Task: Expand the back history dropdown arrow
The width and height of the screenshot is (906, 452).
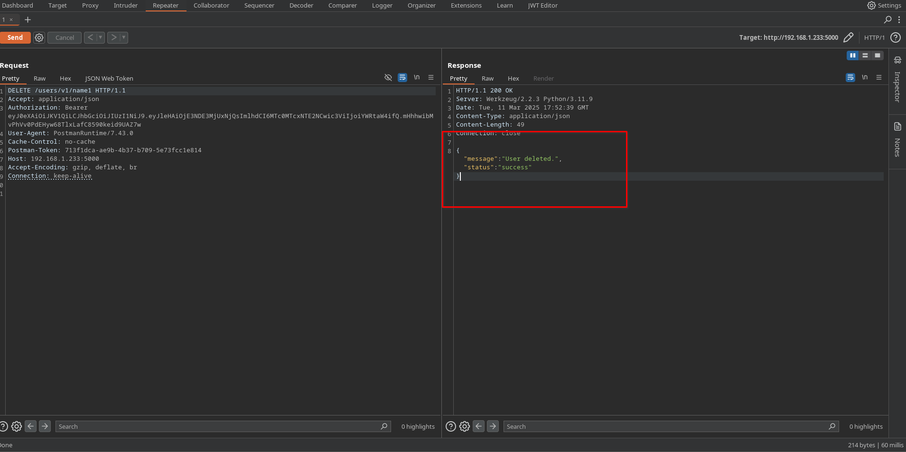Action: pos(101,37)
